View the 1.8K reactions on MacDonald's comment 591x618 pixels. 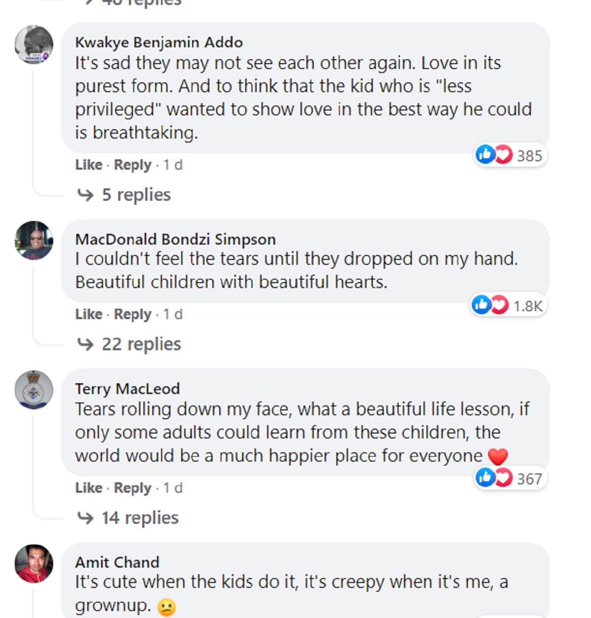tap(508, 305)
